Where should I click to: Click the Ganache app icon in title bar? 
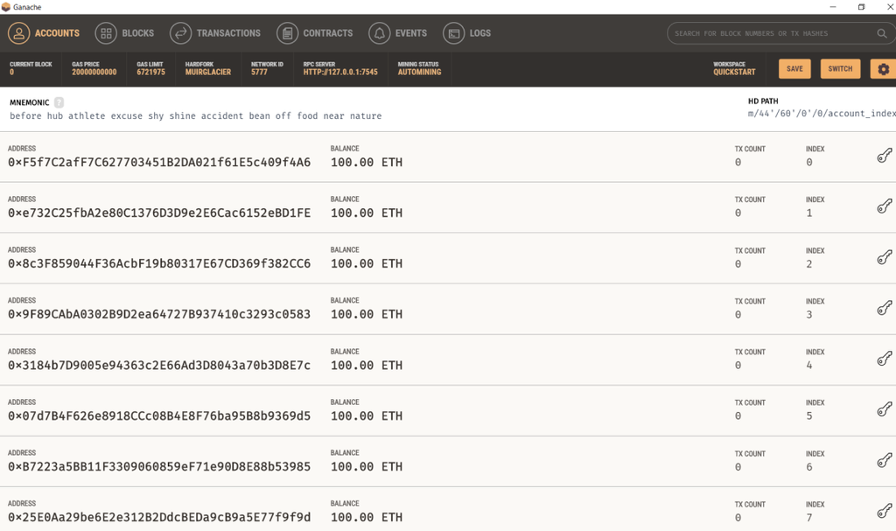6,7
